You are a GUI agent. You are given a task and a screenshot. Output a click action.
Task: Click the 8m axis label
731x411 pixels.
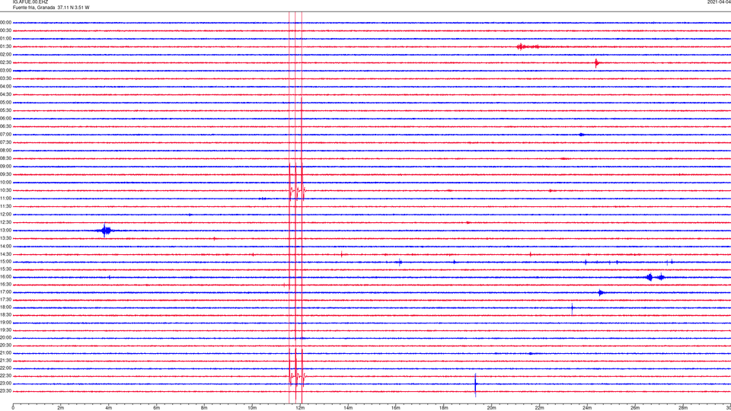[204, 408]
